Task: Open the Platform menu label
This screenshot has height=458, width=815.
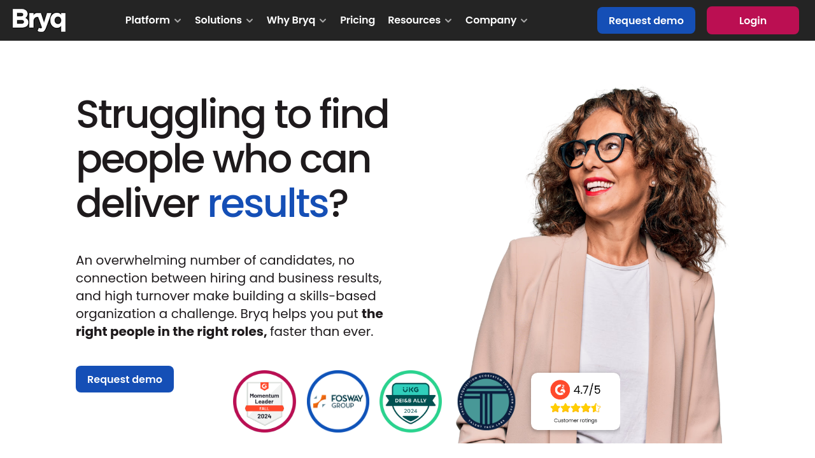Action: click(148, 20)
